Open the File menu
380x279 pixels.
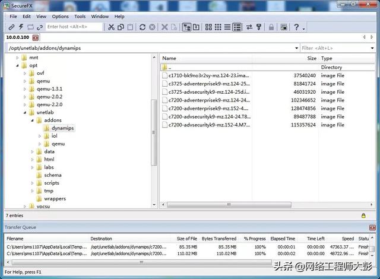pos(13,17)
